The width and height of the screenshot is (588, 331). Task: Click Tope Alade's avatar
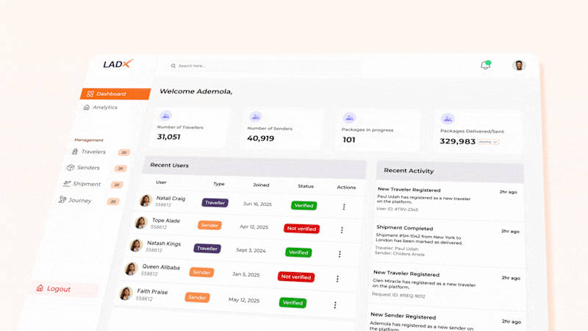(140, 223)
